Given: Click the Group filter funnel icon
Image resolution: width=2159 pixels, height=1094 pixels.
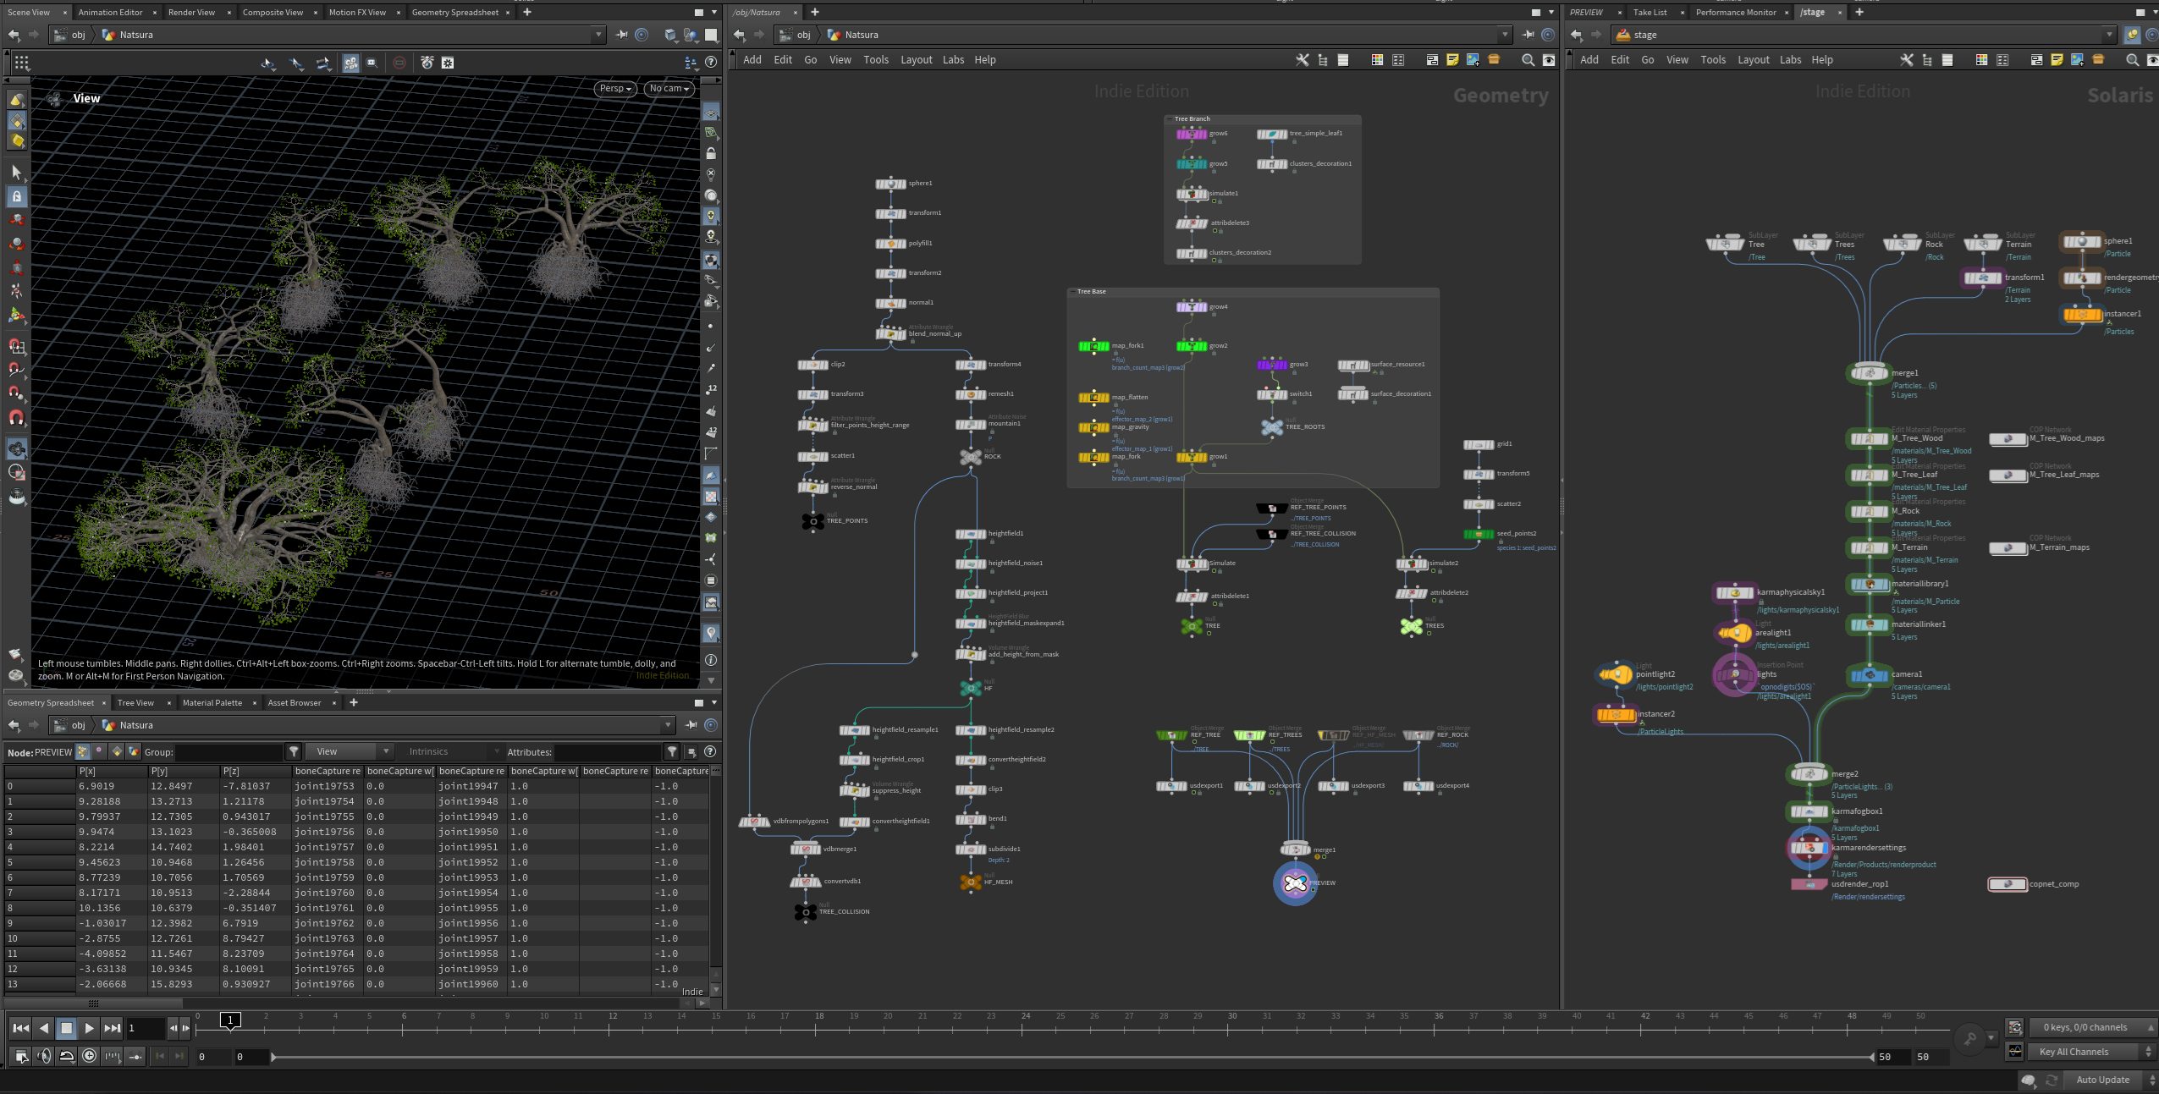Looking at the screenshot, I should 294,751.
